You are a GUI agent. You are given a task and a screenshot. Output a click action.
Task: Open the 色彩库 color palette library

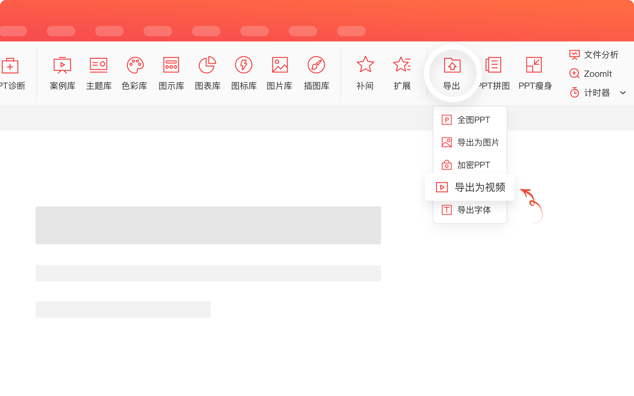[x=135, y=73]
